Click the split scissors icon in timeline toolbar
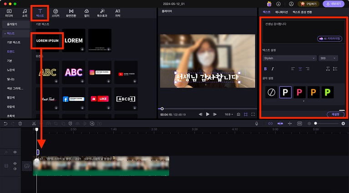Viewport: 349px width, 193px height. tap(34, 124)
